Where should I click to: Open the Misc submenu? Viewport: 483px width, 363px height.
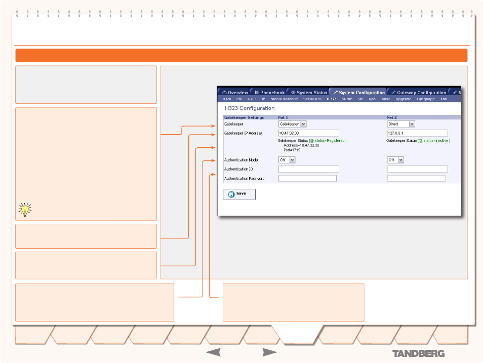[386, 99]
